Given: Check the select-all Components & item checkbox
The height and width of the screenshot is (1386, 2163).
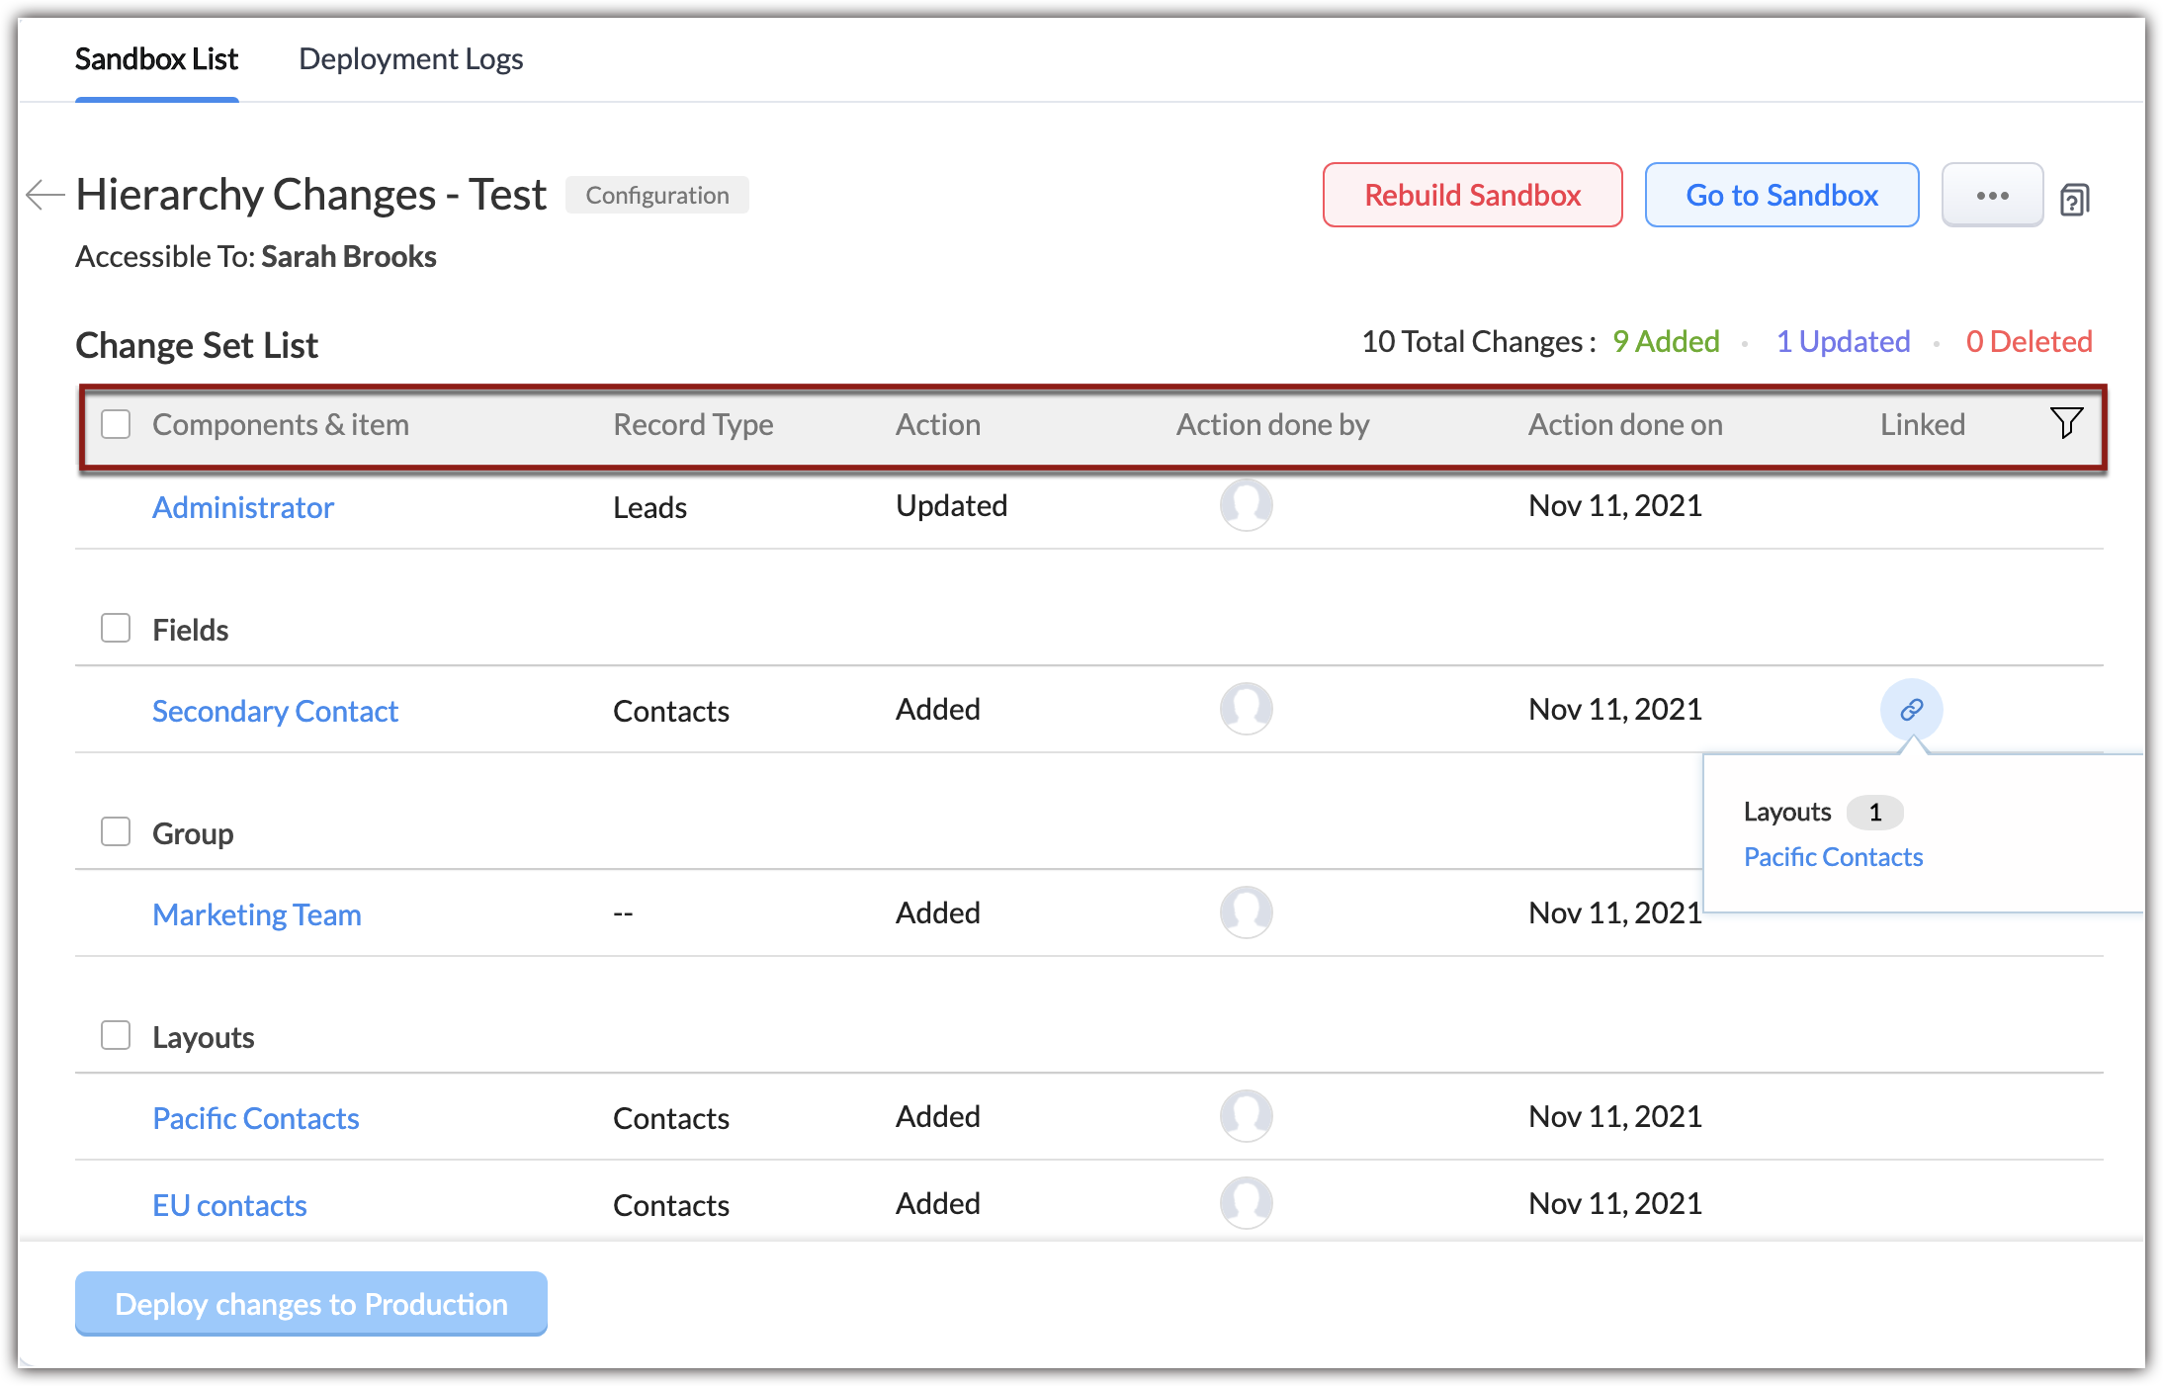Looking at the screenshot, I should (116, 424).
